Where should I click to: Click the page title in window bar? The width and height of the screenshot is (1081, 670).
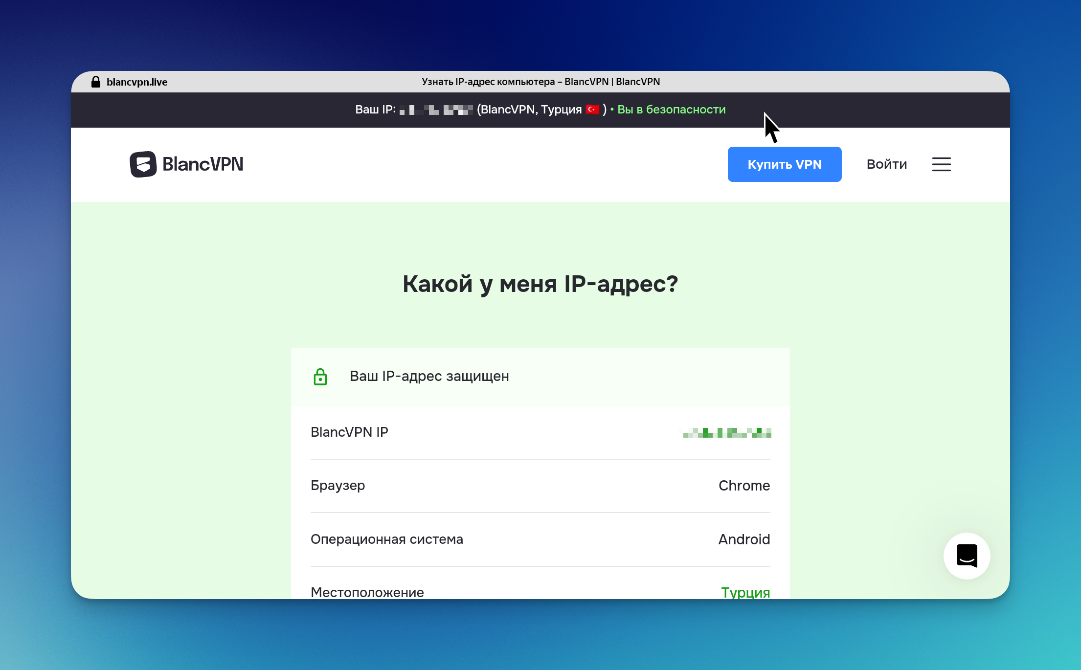[x=540, y=82]
